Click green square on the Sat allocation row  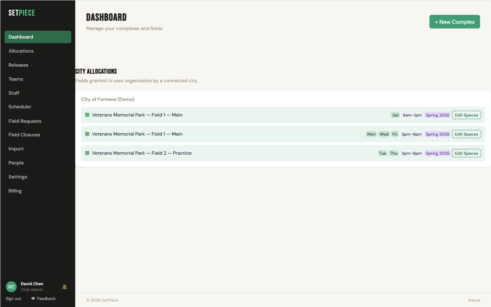[87, 115]
